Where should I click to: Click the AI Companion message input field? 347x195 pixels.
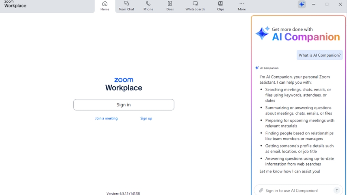coord(298,190)
